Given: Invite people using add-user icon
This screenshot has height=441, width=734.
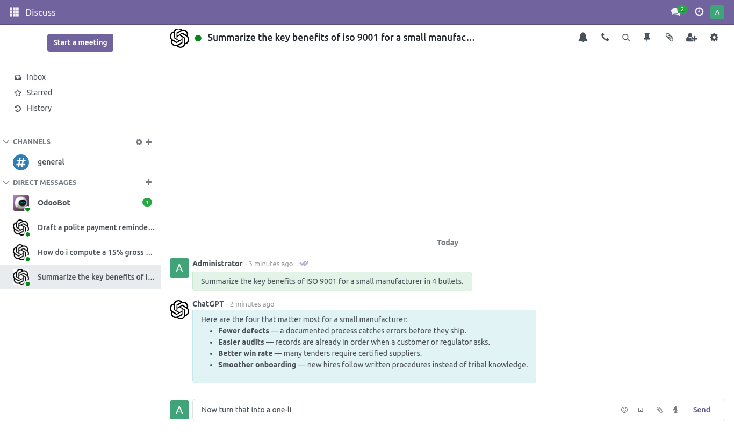Looking at the screenshot, I should 692,38.
